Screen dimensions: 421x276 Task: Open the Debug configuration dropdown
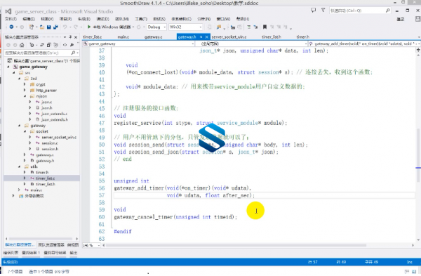click(156, 27)
